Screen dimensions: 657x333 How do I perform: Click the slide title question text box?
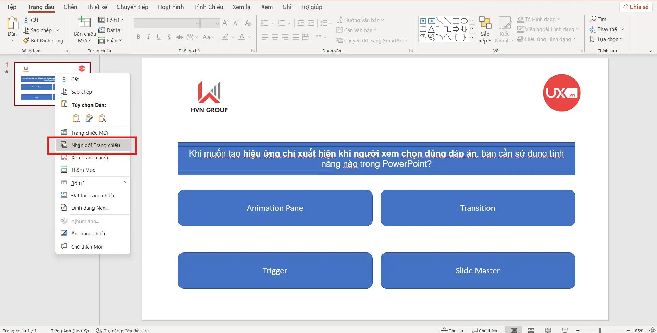[x=376, y=159]
